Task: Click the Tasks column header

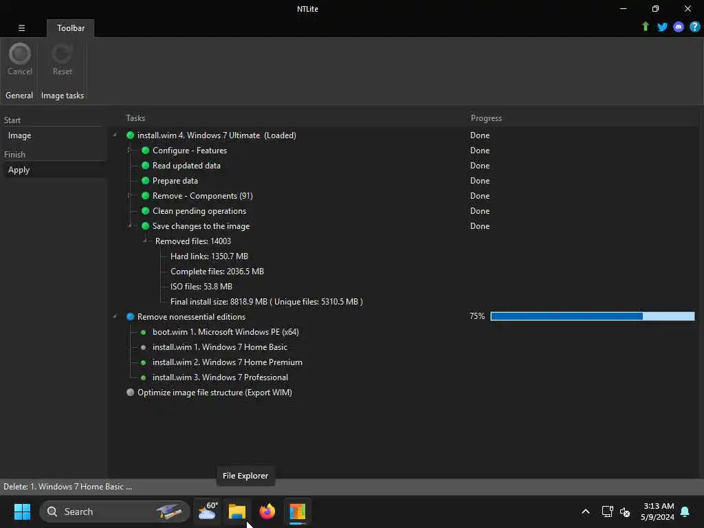Action: [135, 118]
